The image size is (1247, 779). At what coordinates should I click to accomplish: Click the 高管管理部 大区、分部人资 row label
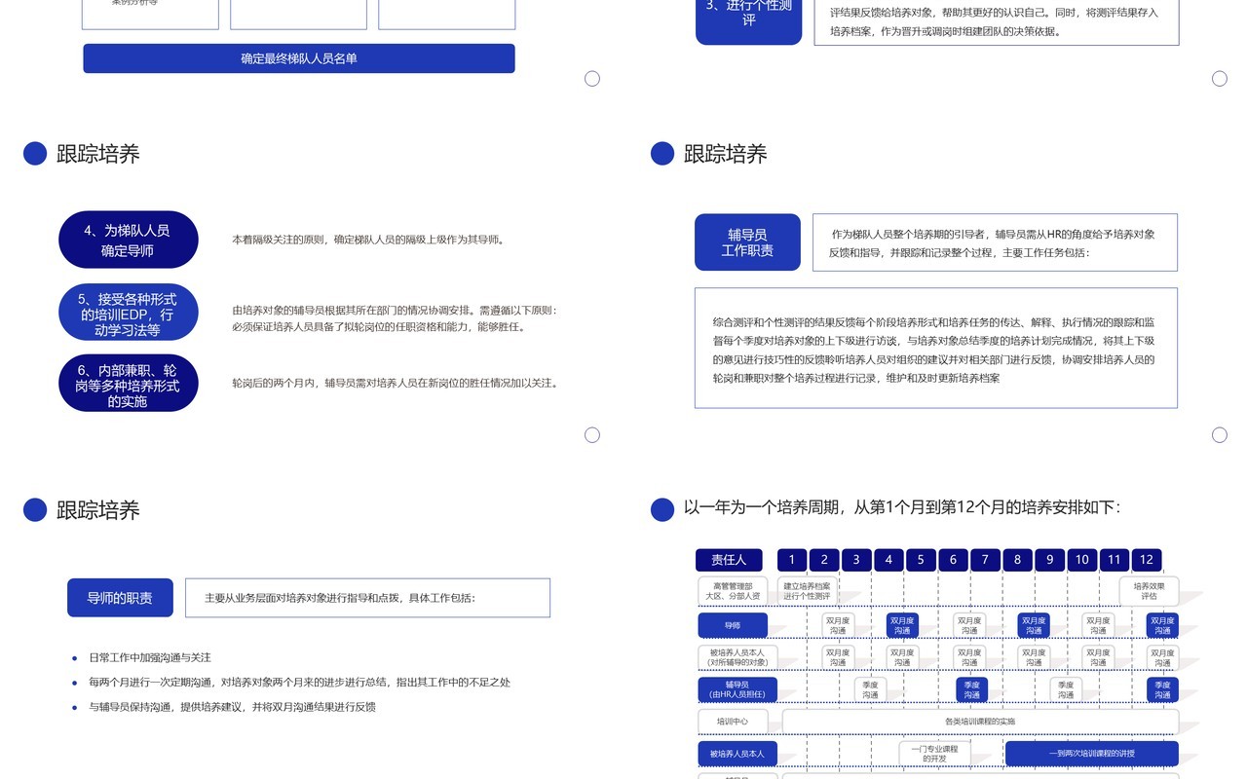pos(733,591)
